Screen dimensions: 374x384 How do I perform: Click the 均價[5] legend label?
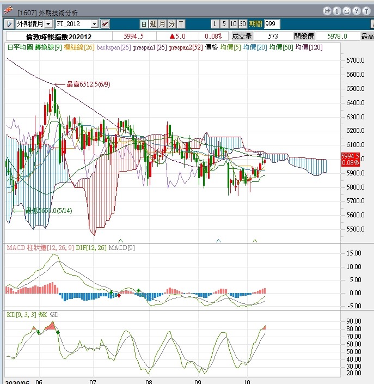click(230, 47)
